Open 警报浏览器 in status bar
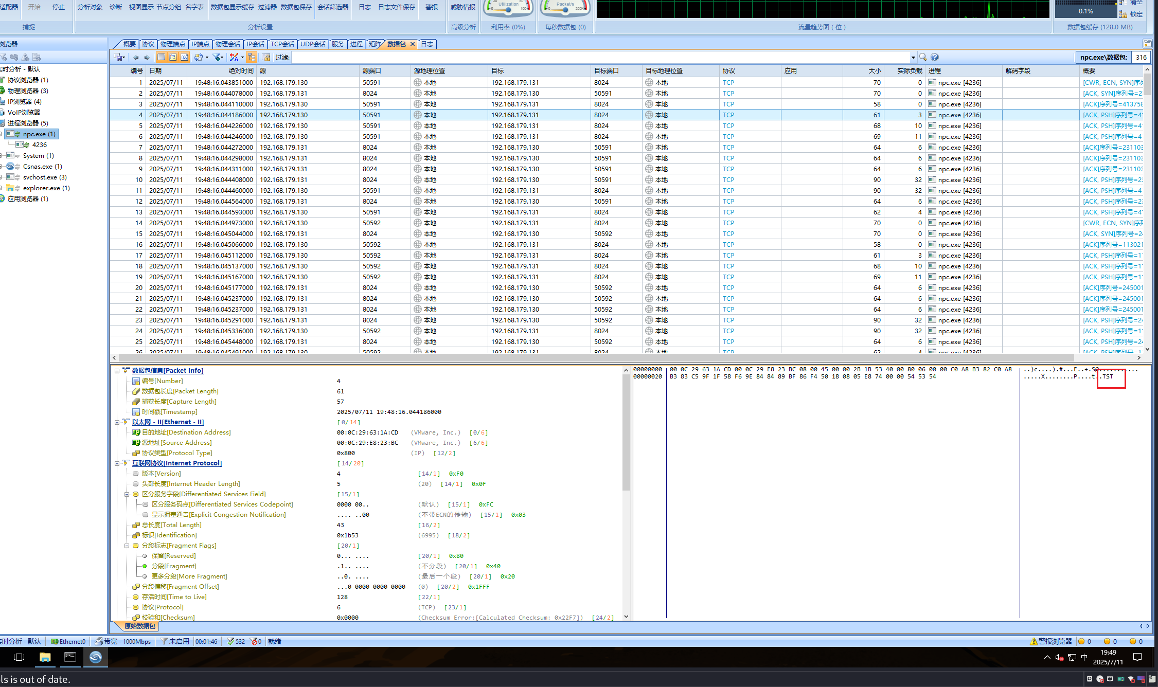This screenshot has width=1158, height=687. point(1051,642)
